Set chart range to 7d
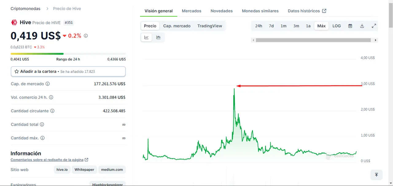Image resolution: width=393 pixels, height=186 pixels. (271, 26)
